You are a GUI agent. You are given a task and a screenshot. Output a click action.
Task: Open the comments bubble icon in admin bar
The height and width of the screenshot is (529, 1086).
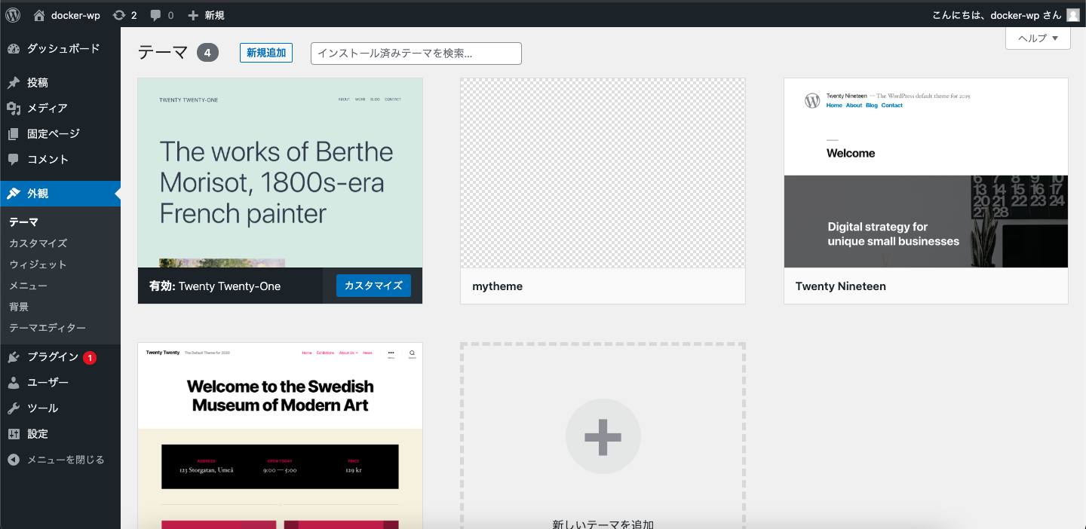[155, 15]
